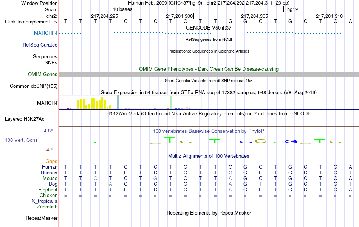Screen dimensions: 359x227
Task: Click the gray OMIM Genes item bar
Action: coord(209,74)
